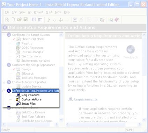Select Dialogs in the tree
148x133 pixels.
coord(26,69)
